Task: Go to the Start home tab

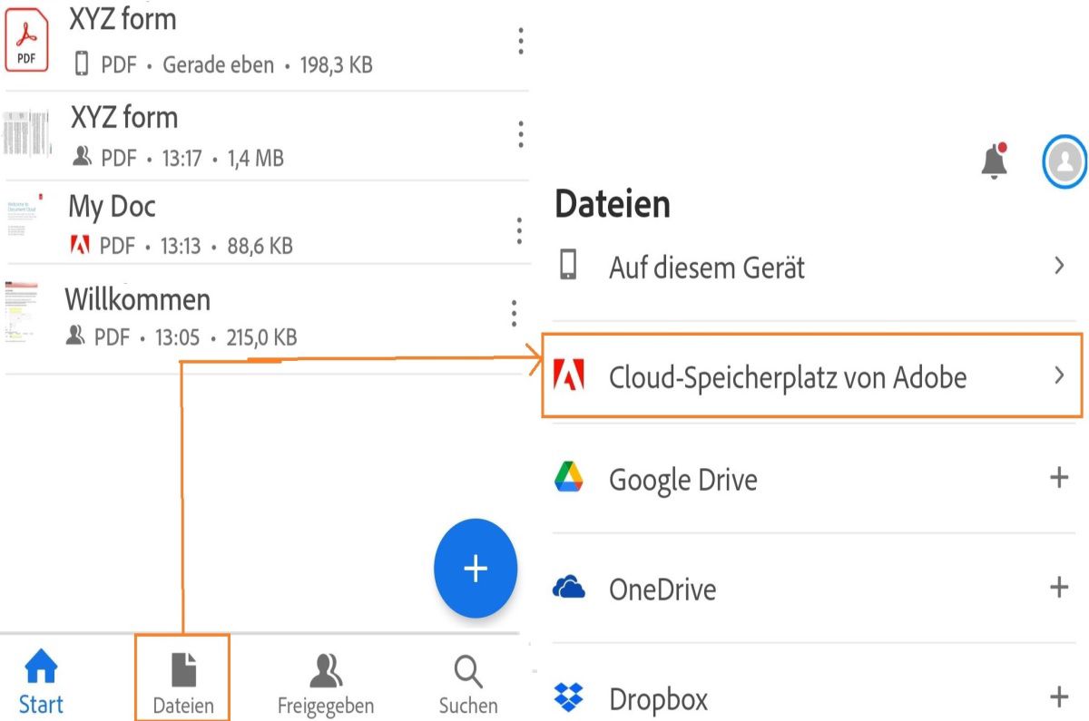Action: [x=41, y=680]
